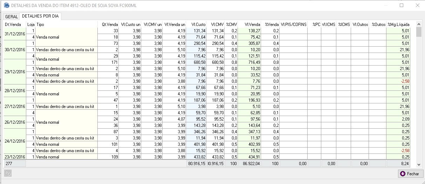Select the DETALHES POR DIA tab

tap(40, 16)
